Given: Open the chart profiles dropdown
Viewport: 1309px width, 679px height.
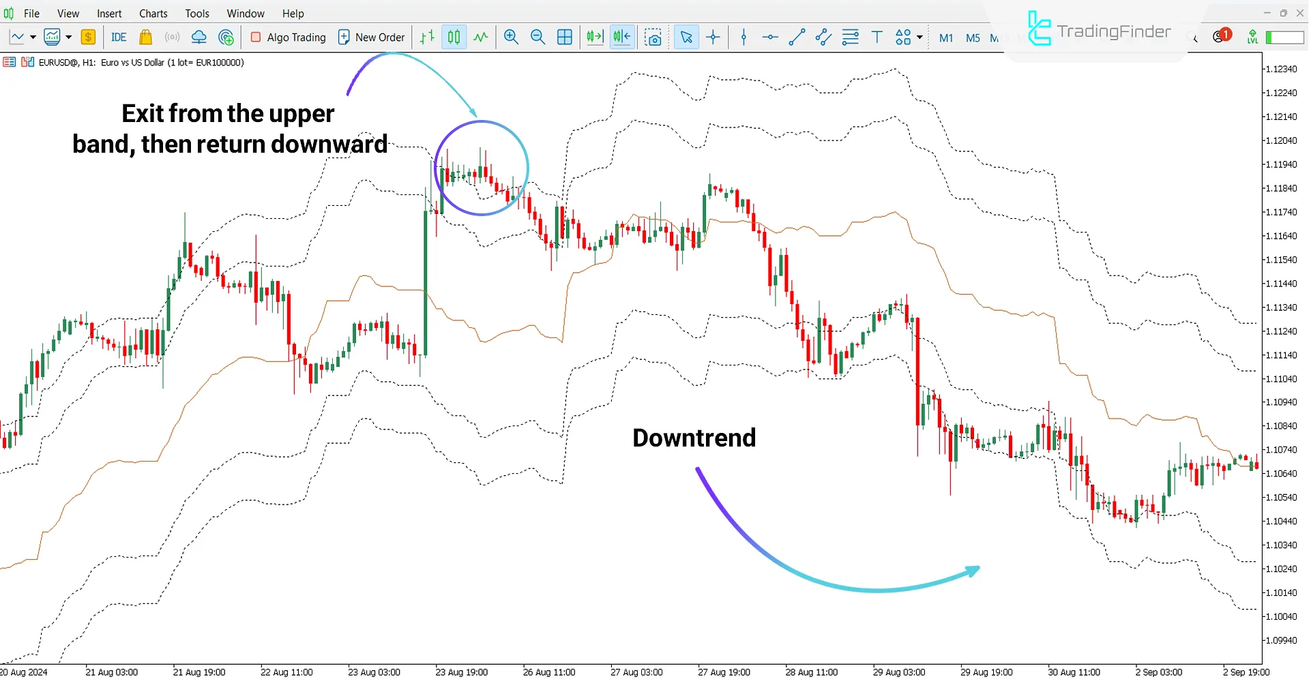Looking at the screenshot, I should point(68,37).
